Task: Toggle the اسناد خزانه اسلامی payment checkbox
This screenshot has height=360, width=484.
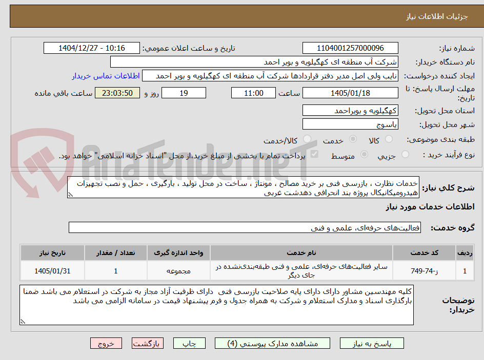Action: (x=314, y=154)
